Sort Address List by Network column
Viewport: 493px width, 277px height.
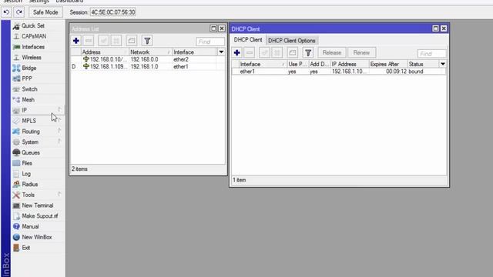150,52
